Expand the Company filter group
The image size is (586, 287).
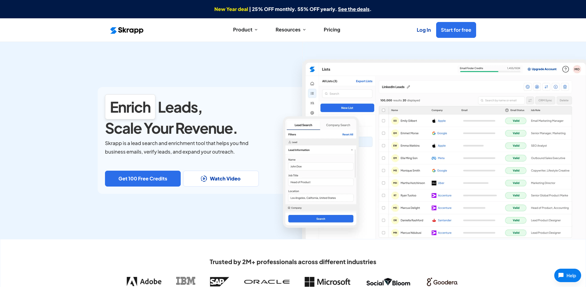coord(320,208)
